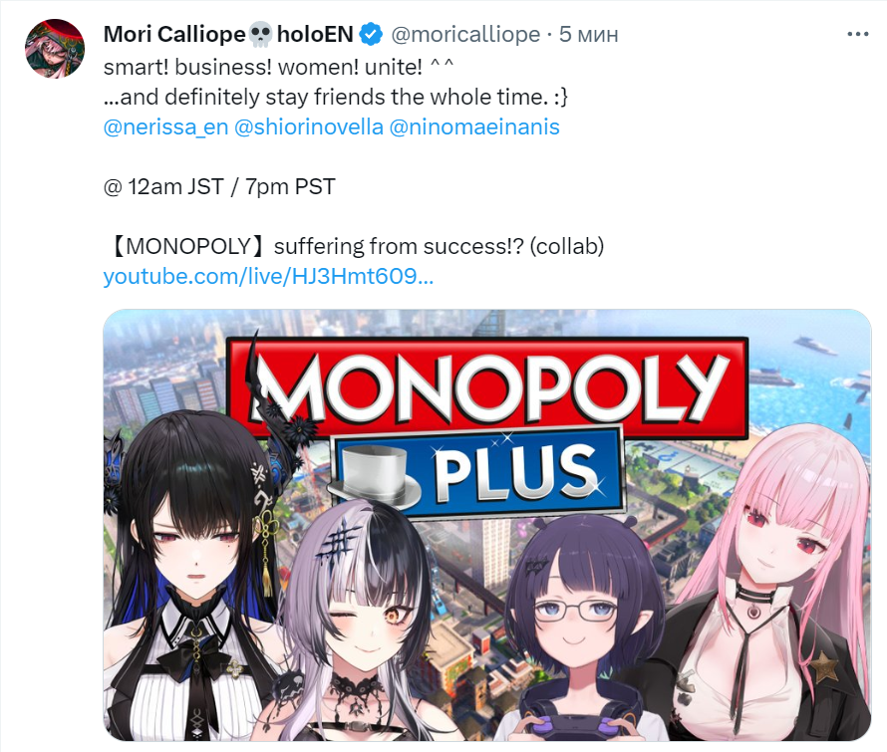Click the 'holoEN' part of the name
This screenshot has width=887, height=752.
315,35
